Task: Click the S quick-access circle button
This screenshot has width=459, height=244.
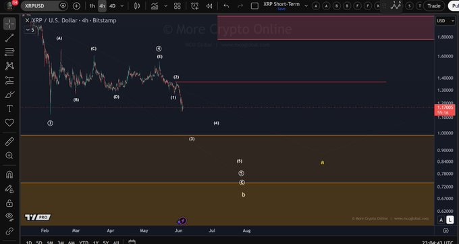Action: [409, 6]
